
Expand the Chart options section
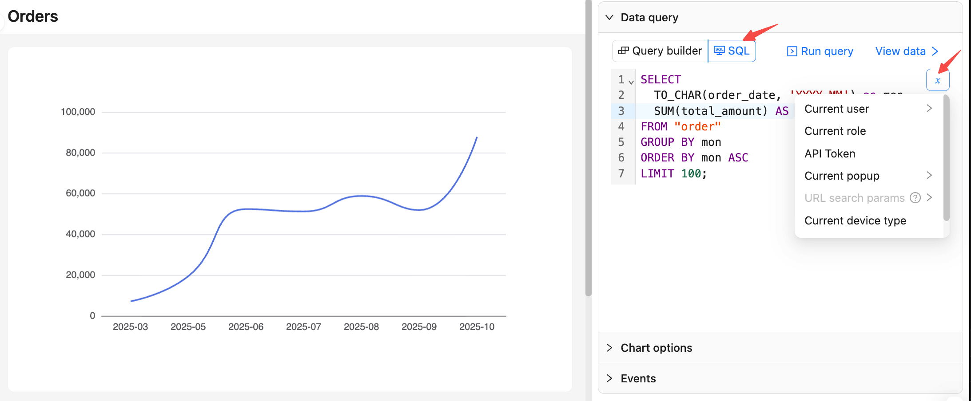[656, 348]
